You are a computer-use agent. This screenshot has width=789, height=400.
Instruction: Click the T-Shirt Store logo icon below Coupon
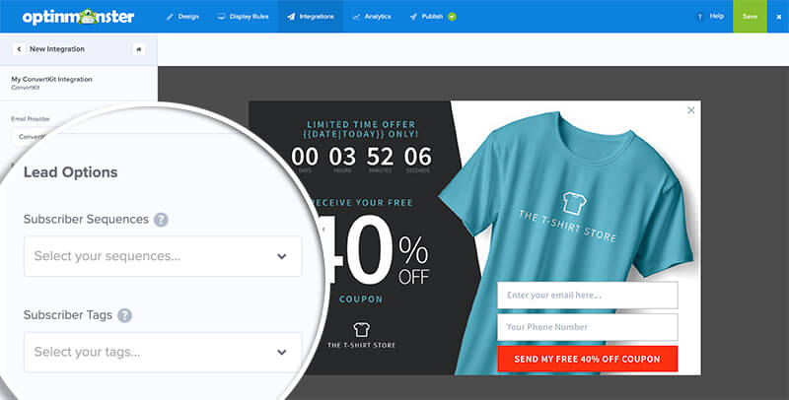click(x=361, y=330)
